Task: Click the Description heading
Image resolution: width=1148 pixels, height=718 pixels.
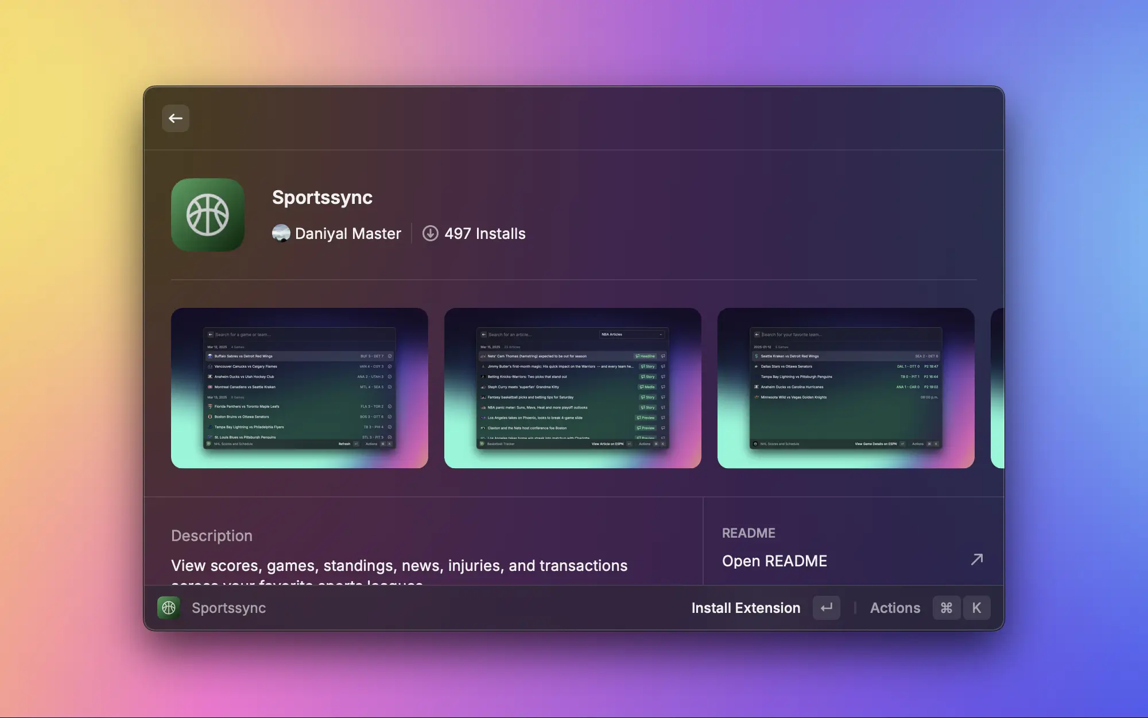Action: tap(212, 535)
